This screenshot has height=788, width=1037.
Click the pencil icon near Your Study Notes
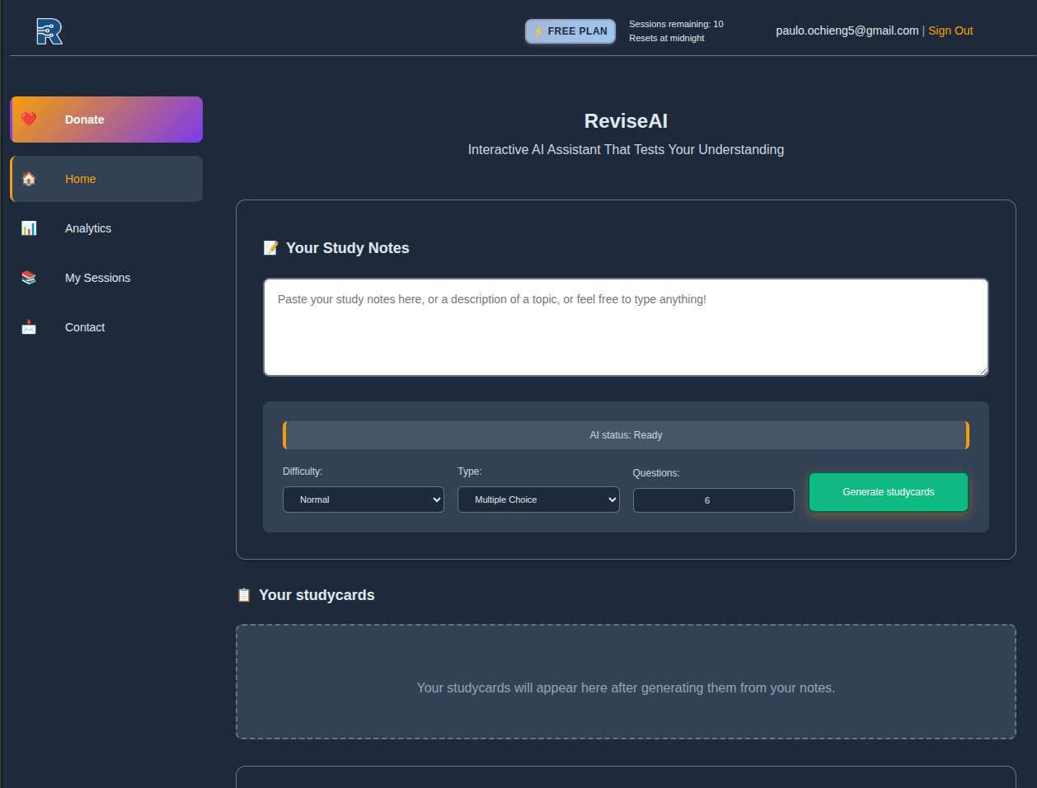coord(270,247)
